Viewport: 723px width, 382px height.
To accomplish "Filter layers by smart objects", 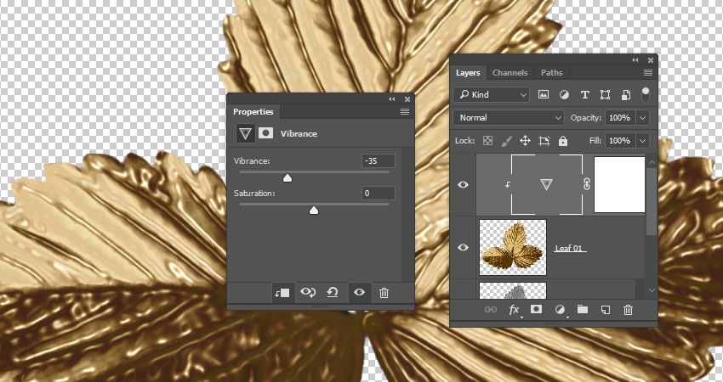I will tap(626, 95).
